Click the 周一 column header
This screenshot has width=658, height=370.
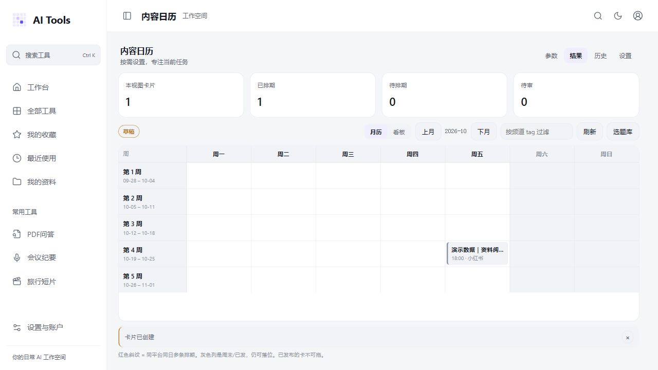click(x=218, y=154)
